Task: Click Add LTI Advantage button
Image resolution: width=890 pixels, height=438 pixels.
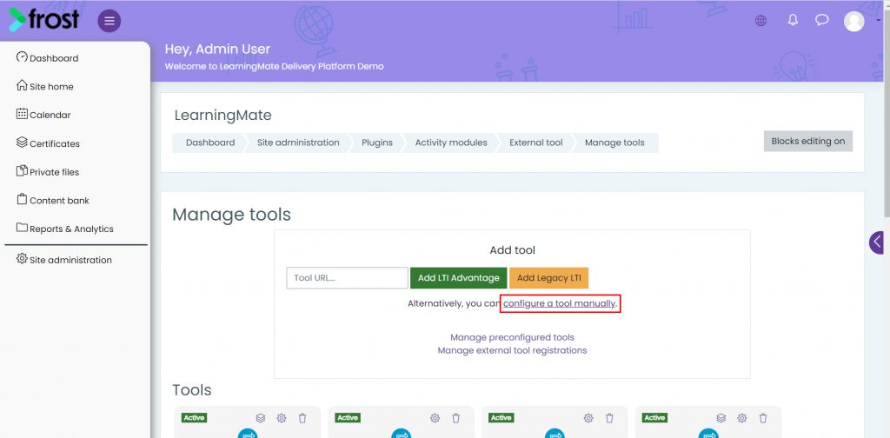Action: click(x=459, y=278)
